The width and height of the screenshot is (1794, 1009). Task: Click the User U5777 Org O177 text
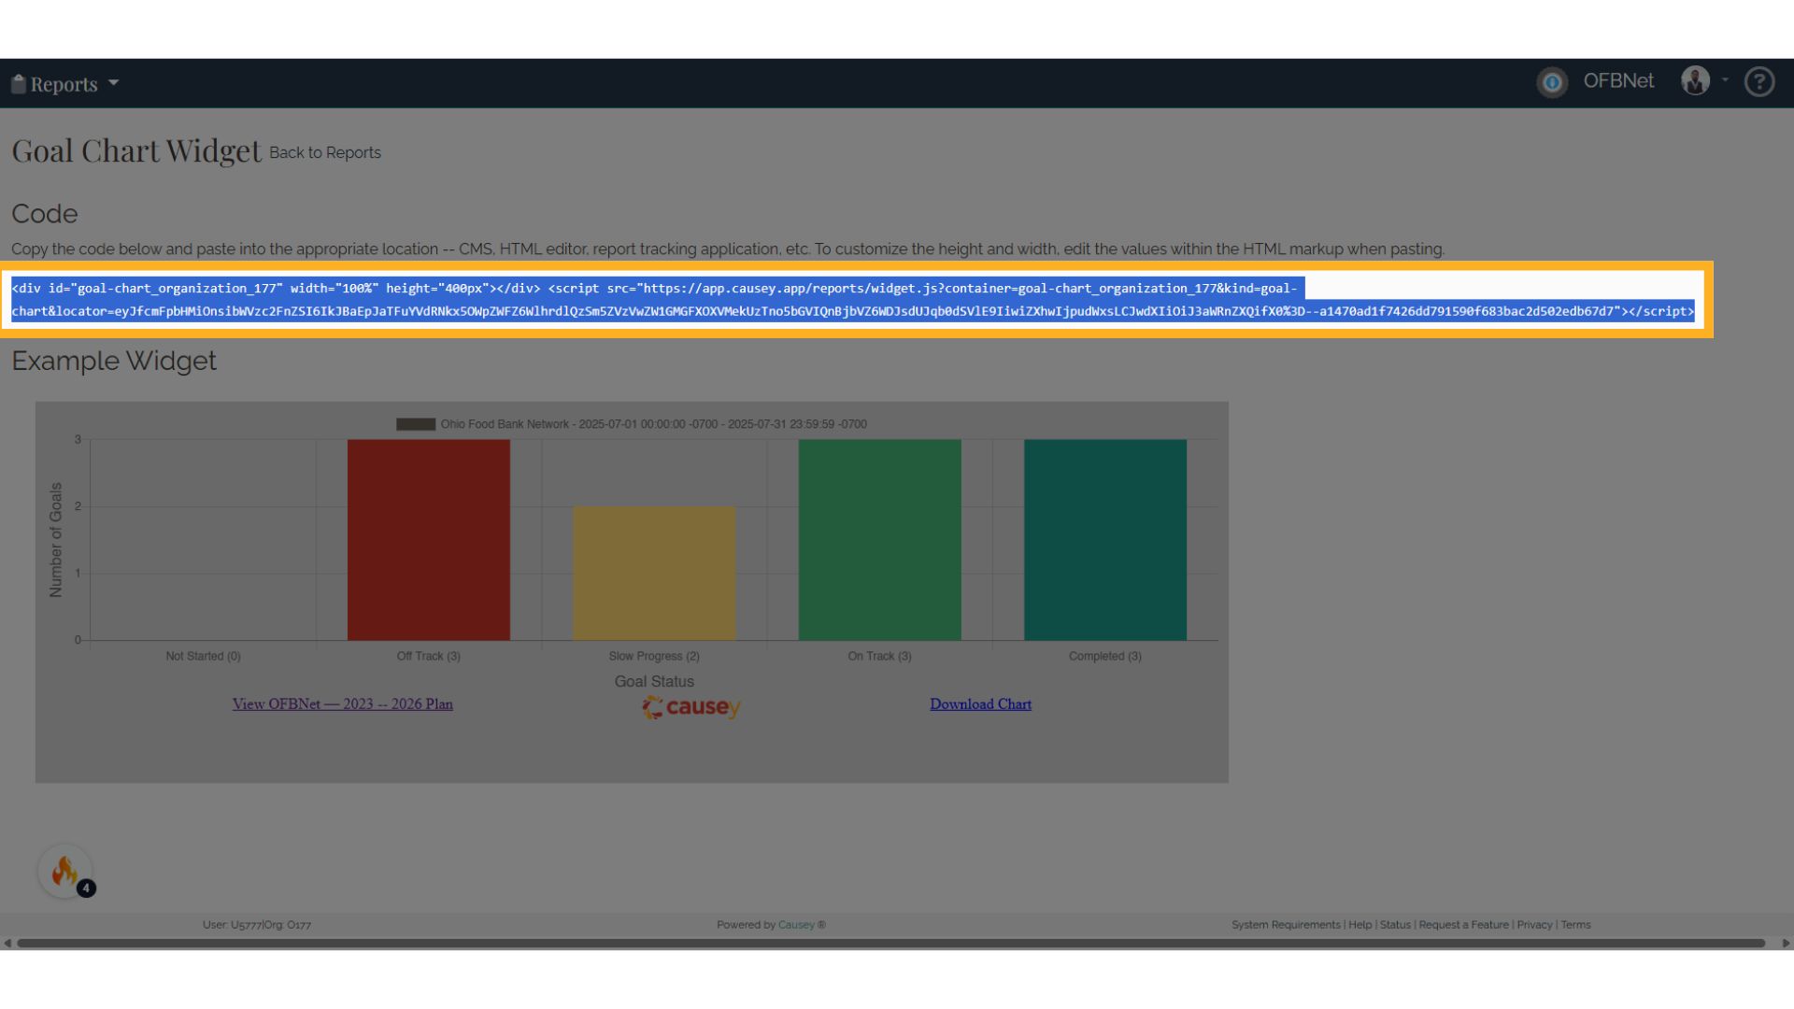pyautogui.click(x=257, y=925)
